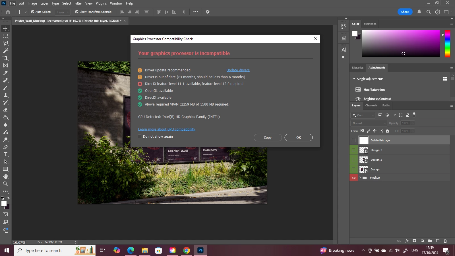Viewport: 455px width, 256px height.
Task: Switch to the Swatches tab
Action: (370, 24)
